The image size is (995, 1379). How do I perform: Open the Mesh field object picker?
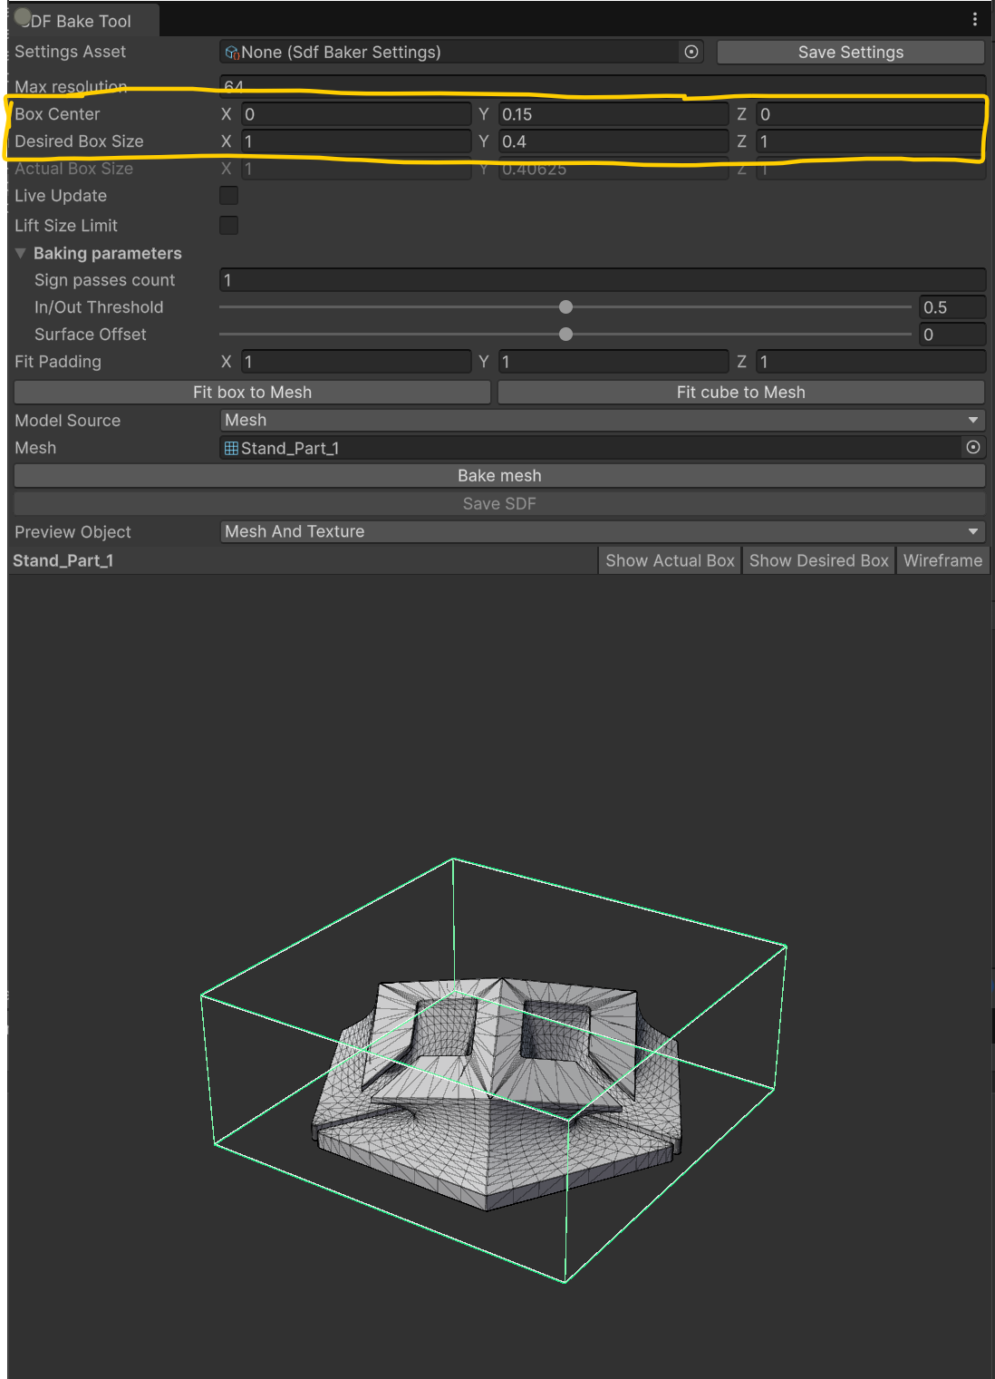tap(972, 447)
